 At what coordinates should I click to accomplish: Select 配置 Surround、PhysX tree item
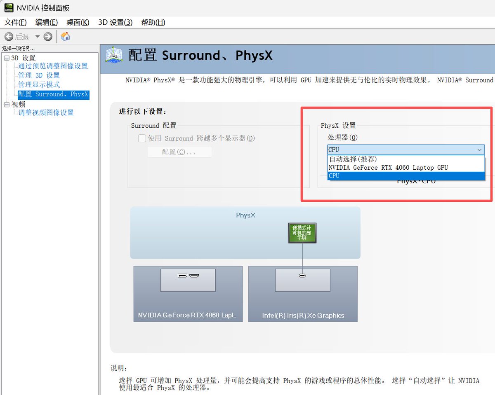[53, 94]
